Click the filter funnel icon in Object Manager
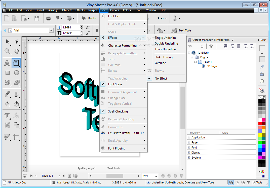270x188 pixels. click(211, 46)
